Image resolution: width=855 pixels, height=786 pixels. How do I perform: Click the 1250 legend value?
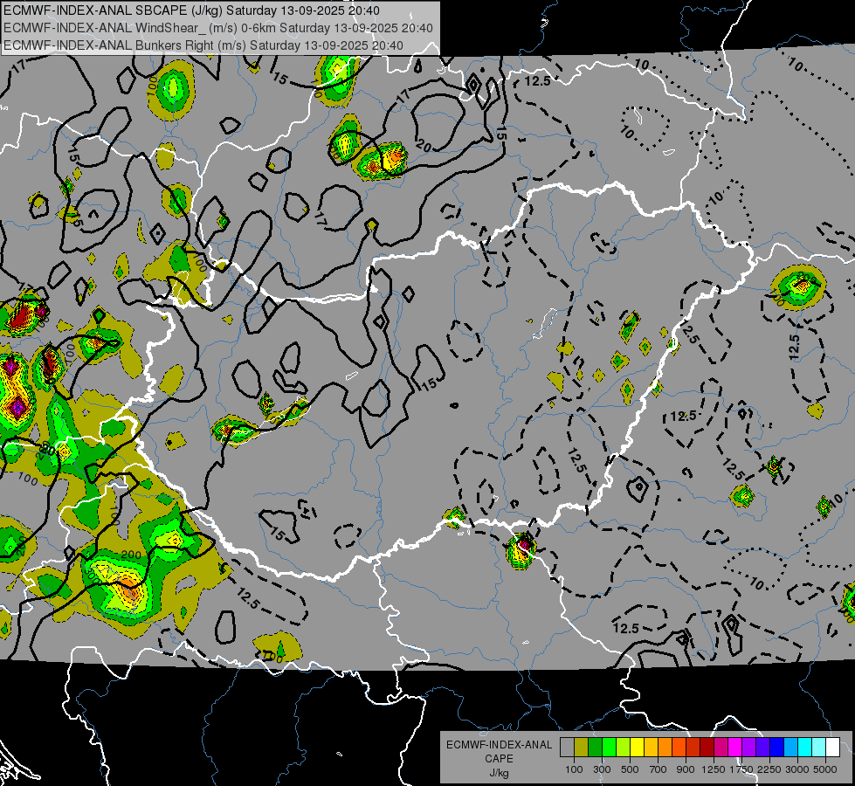[x=714, y=769]
